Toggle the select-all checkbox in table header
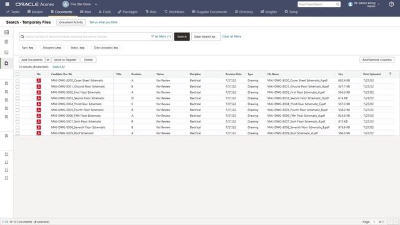This screenshot has width=400, height=225. tap(17, 74)
